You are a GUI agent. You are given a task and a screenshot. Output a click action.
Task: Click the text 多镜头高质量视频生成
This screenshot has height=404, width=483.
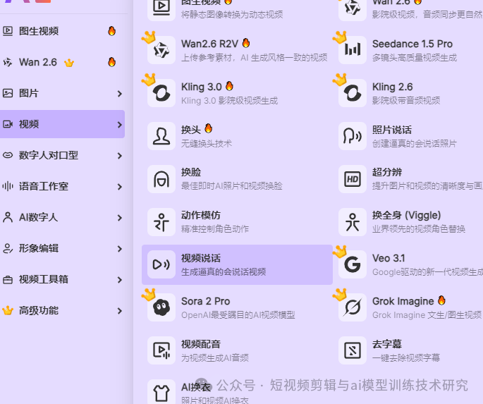click(415, 58)
